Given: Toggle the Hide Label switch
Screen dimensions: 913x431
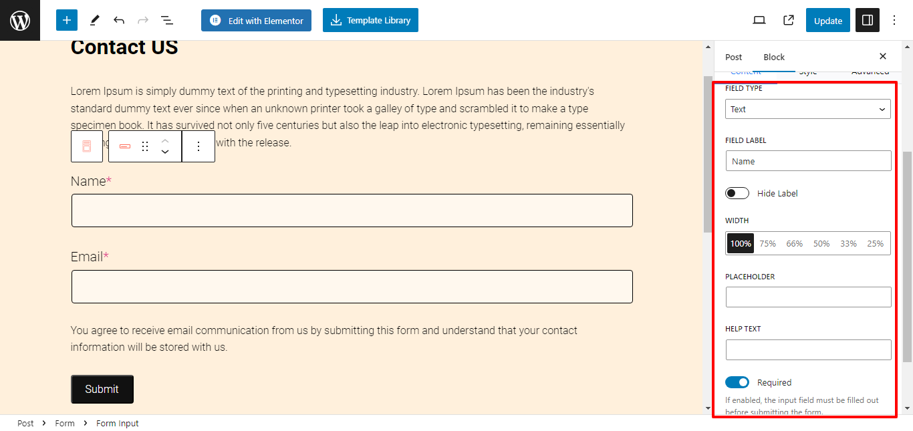Looking at the screenshot, I should 737,193.
